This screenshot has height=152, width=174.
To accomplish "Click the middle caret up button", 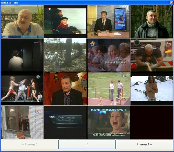I will click(x=87, y=144).
